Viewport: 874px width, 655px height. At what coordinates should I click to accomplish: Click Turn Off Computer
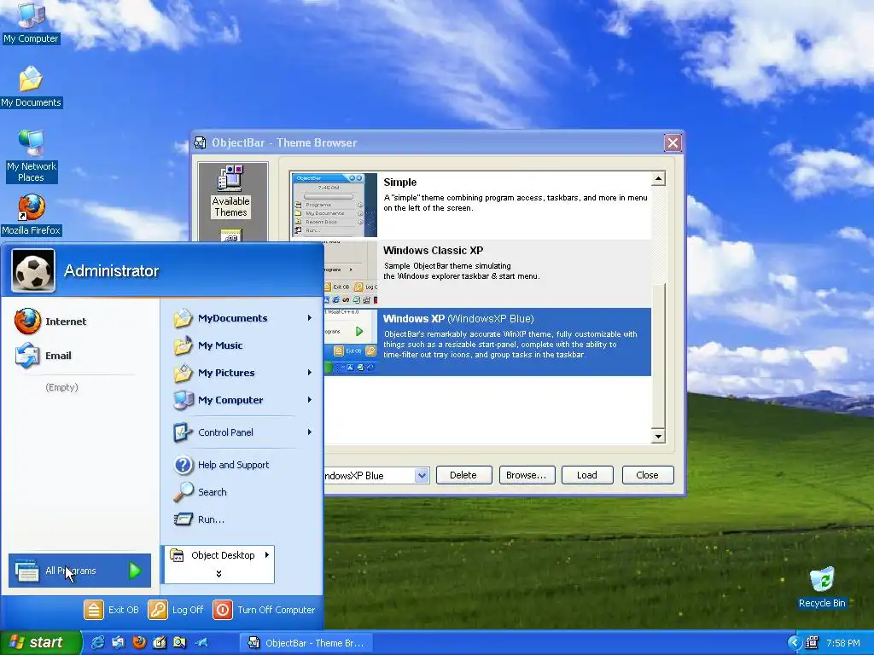(x=265, y=610)
